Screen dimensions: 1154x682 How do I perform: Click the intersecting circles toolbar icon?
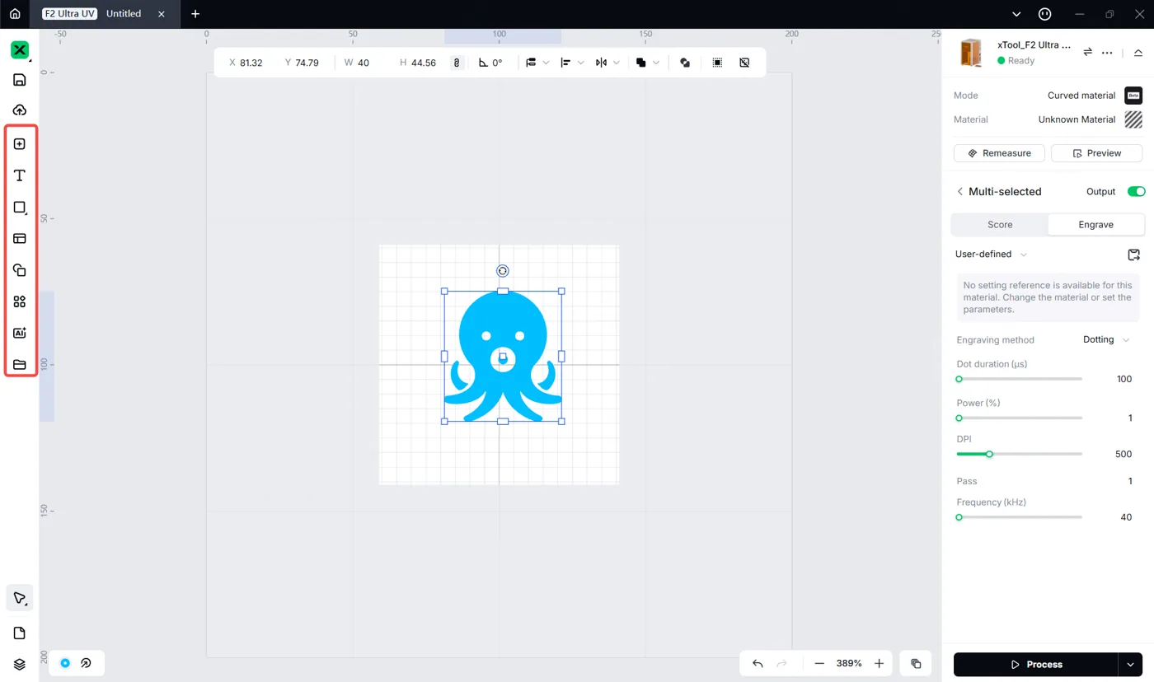(x=685, y=63)
